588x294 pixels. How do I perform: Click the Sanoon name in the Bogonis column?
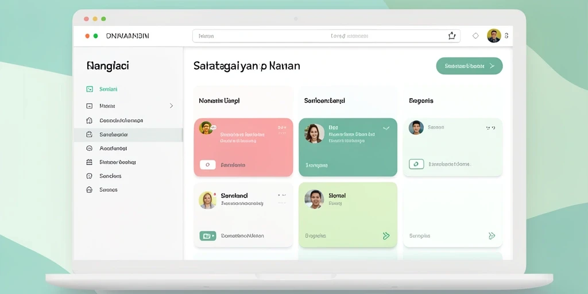pyautogui.click(x=436, y=127)
